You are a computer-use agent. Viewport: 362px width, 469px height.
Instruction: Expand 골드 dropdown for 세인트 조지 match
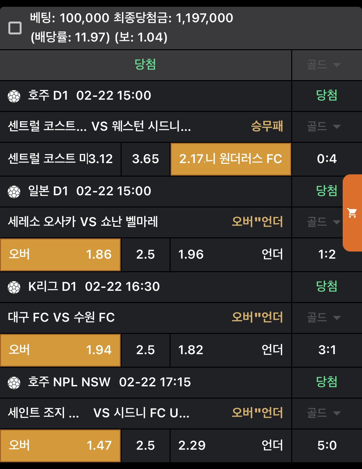click(x=324, y=413)
